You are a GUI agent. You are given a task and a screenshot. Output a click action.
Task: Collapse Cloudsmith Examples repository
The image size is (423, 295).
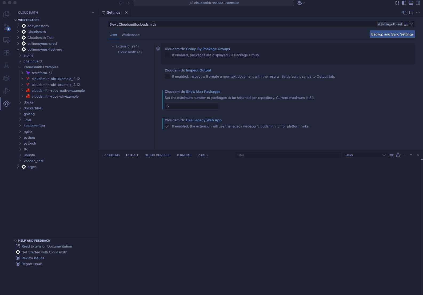pos(20,67)
